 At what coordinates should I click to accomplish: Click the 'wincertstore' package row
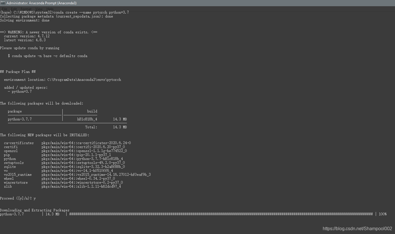pyautogui.click(x=63, y=183)
